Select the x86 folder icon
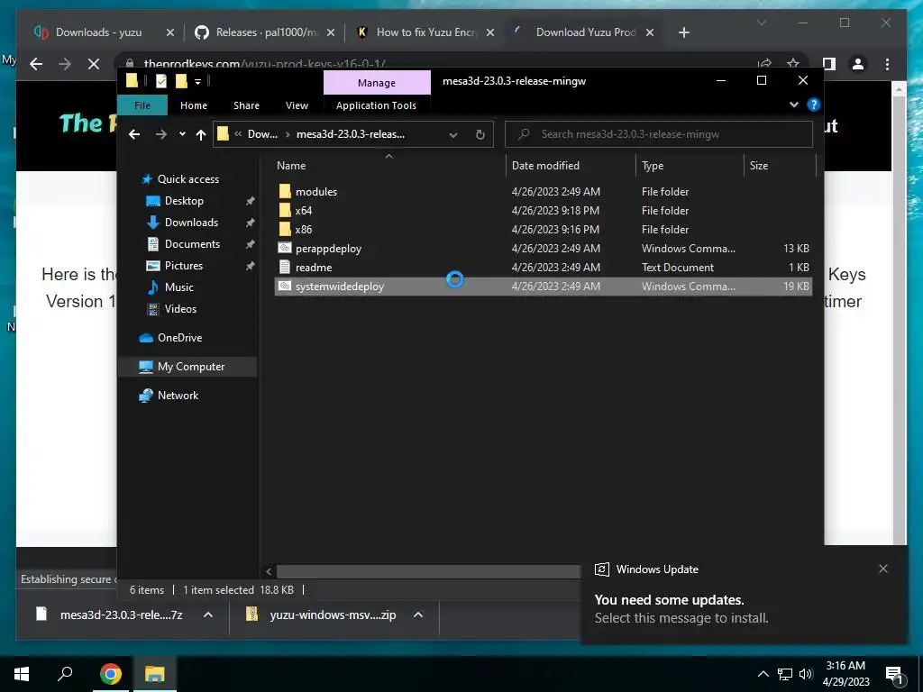This screenshot has height=692, width=923. 285,230
